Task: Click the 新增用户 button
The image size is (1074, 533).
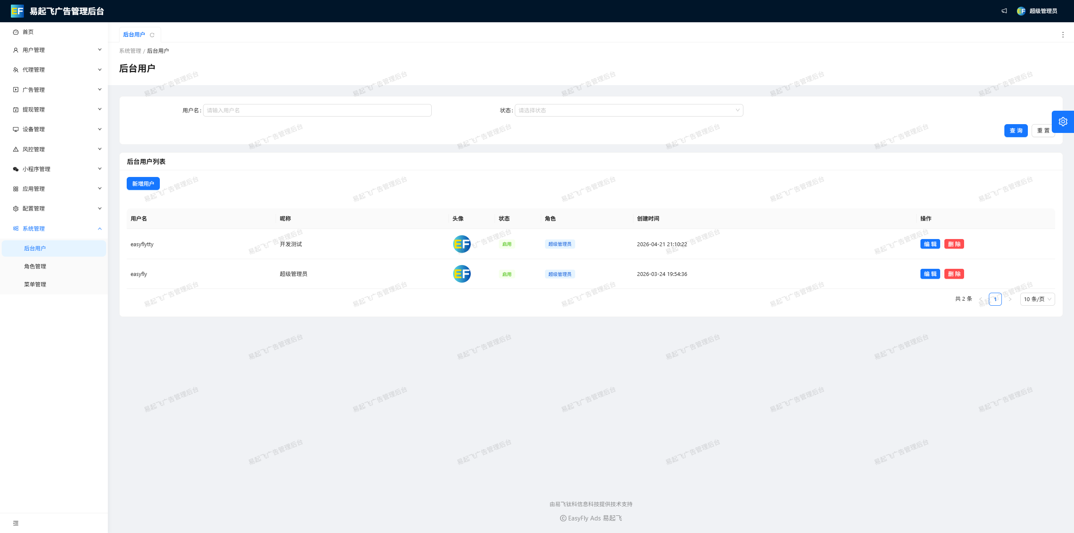Action: 143,184
